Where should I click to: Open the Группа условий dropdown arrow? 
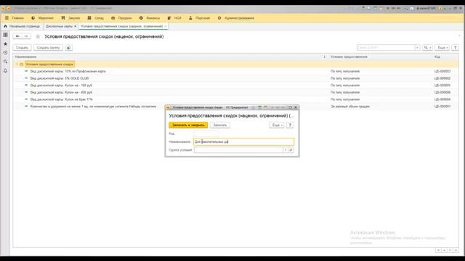(286, 150)
